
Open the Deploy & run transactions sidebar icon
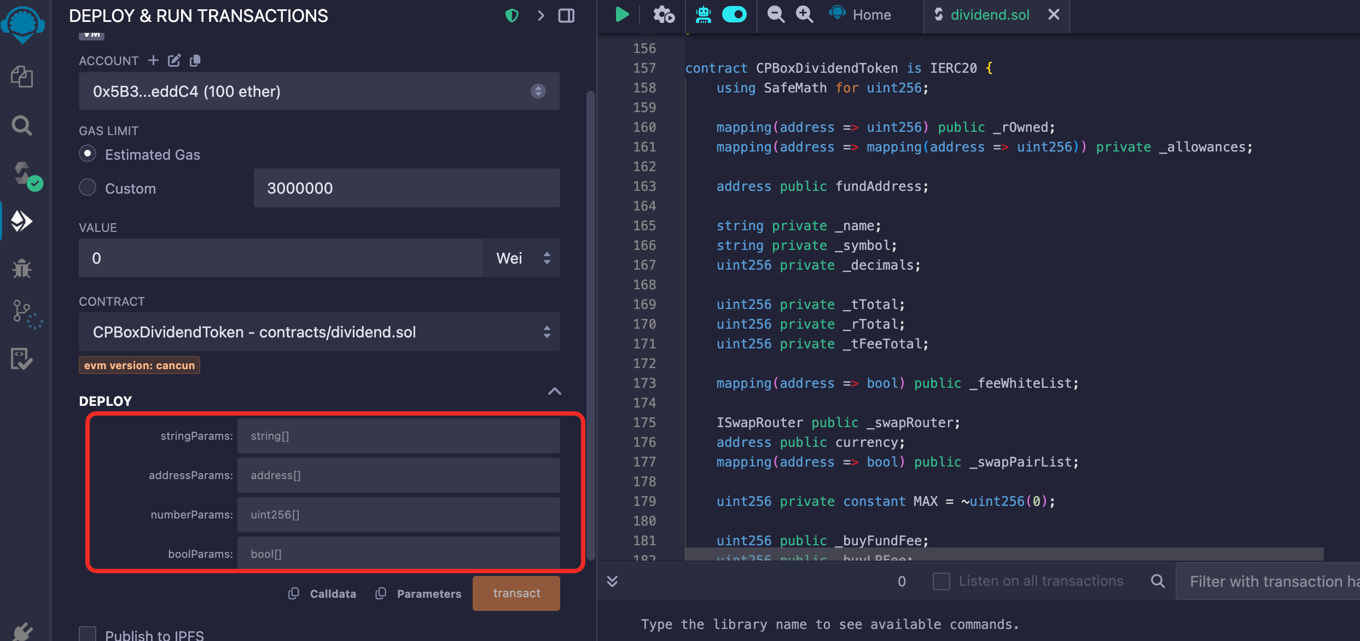[22, 221]
